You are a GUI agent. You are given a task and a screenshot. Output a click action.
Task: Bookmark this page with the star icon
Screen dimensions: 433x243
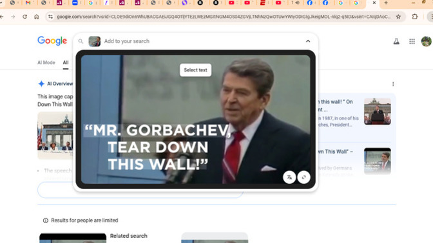(398, 17)
